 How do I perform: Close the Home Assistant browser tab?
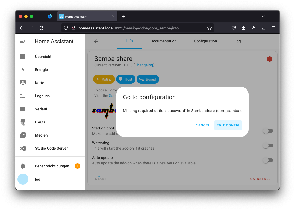[113, 16]
